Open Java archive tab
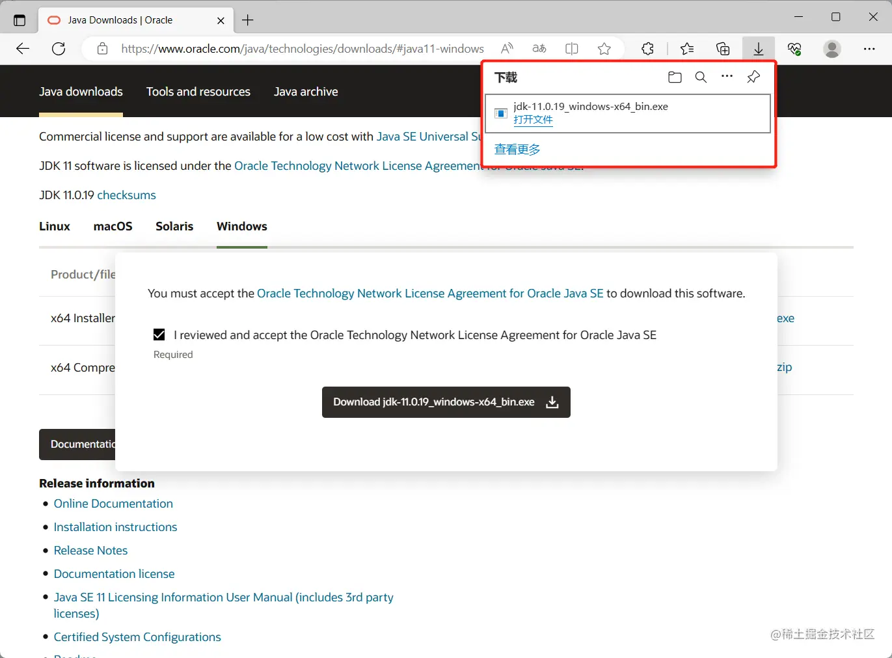 point(306,92)
